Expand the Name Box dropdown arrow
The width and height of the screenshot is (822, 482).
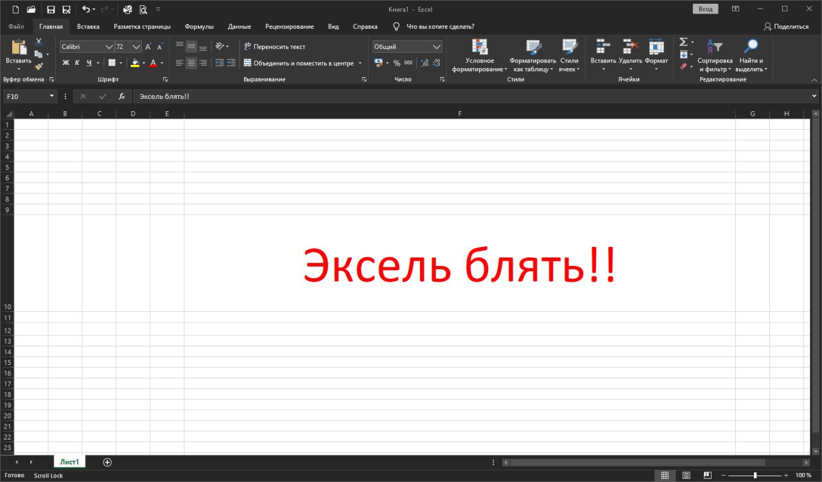coord(52,96)
